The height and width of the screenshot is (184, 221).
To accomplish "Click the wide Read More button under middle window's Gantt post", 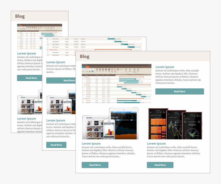I will tap(61, 80).
